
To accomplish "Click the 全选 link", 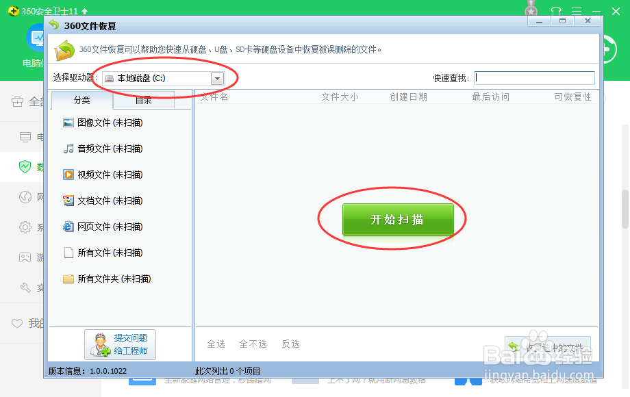I will 216,344.
